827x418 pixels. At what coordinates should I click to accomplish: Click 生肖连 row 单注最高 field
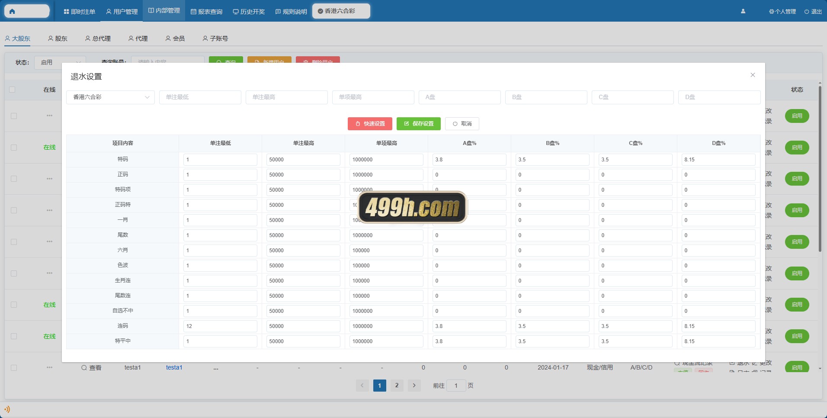303,281
